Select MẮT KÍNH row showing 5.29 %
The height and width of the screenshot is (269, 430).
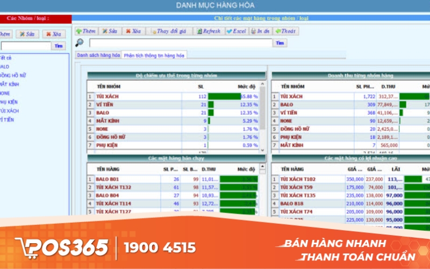(x=173, y=121)
